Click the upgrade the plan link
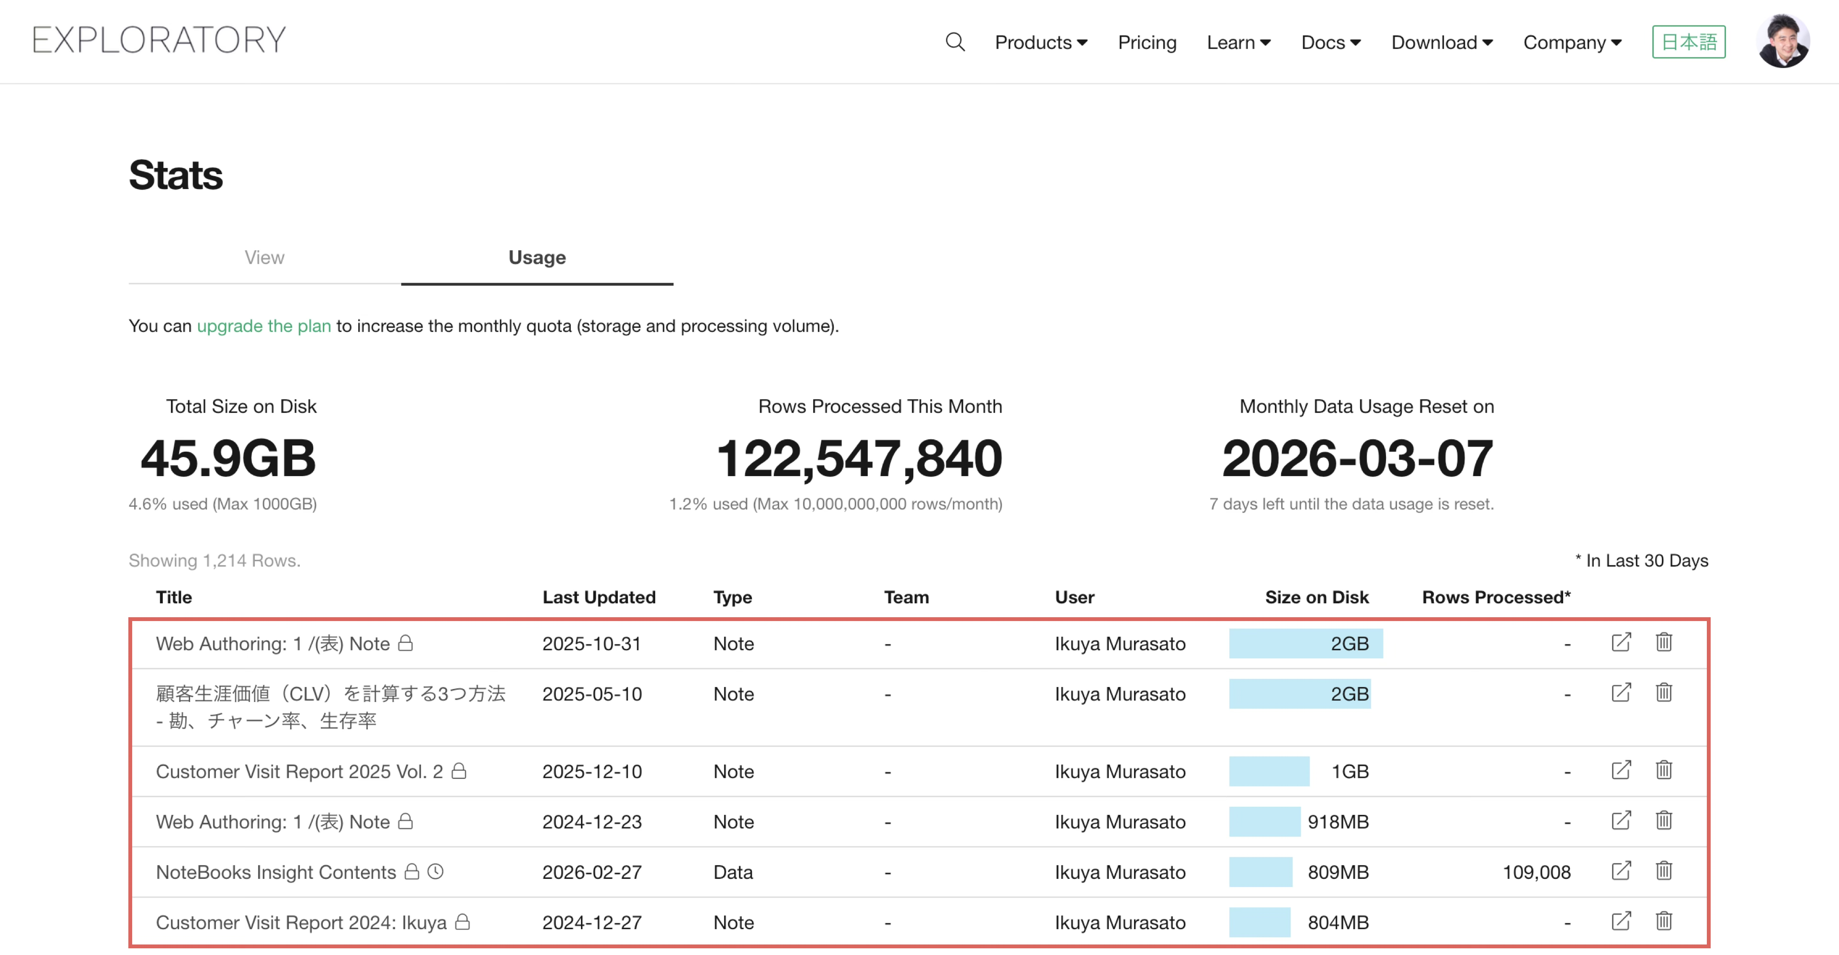Viewport: 1839px width, 955px height. pyautogui.click(x=263, y=326)
